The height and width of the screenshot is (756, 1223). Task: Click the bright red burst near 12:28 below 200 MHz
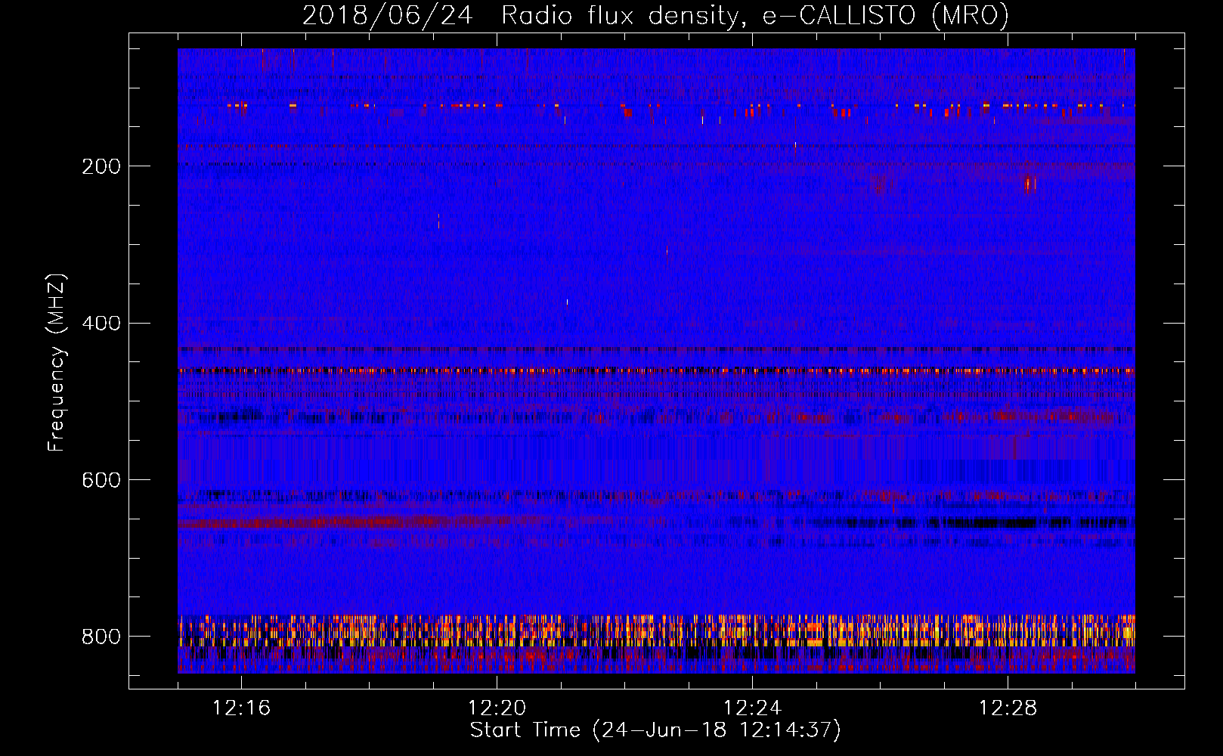click(1027, 183)
